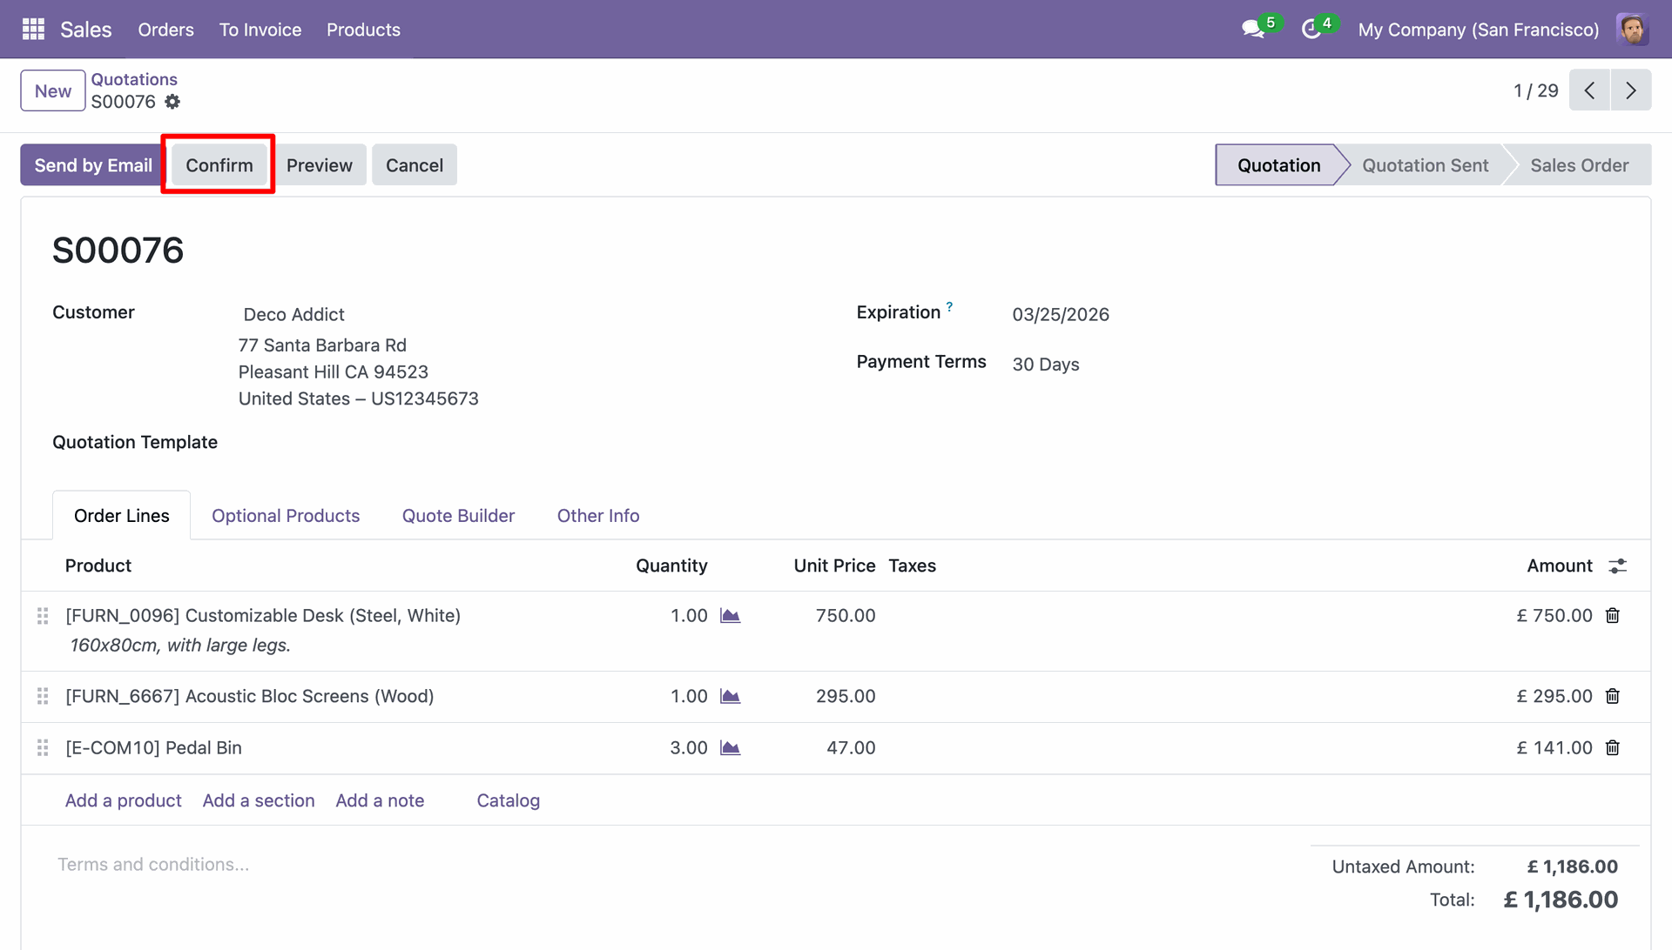Click drag handle of Customizable Desk line

[43, 616]
